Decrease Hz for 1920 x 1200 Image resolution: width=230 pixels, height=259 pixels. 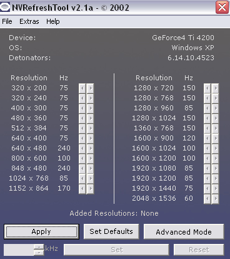[x=207, y=179]
